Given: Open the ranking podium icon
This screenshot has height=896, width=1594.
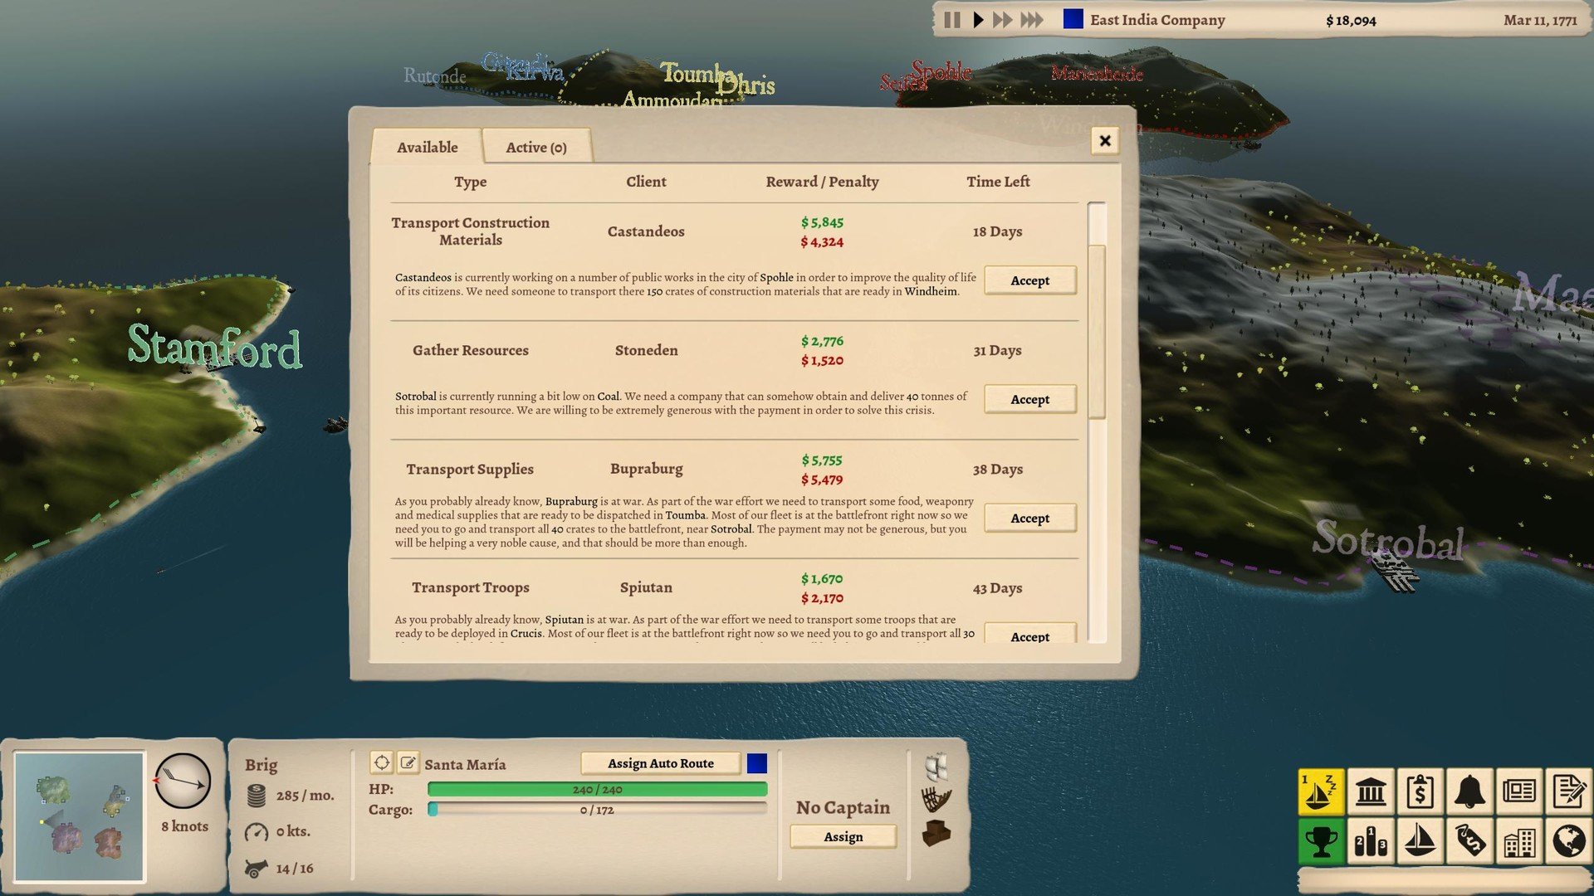Looking at the screenshot, I should [1370, 841].
